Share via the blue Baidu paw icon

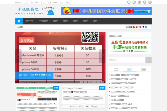point(143,27)
